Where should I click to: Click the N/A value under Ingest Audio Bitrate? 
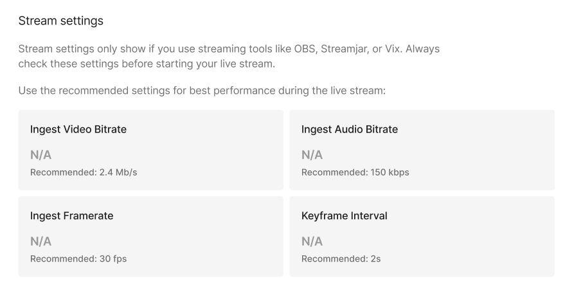pos(312,155)
